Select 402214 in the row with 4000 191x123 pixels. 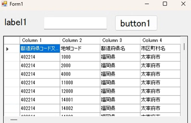click(x=40, y=74)
